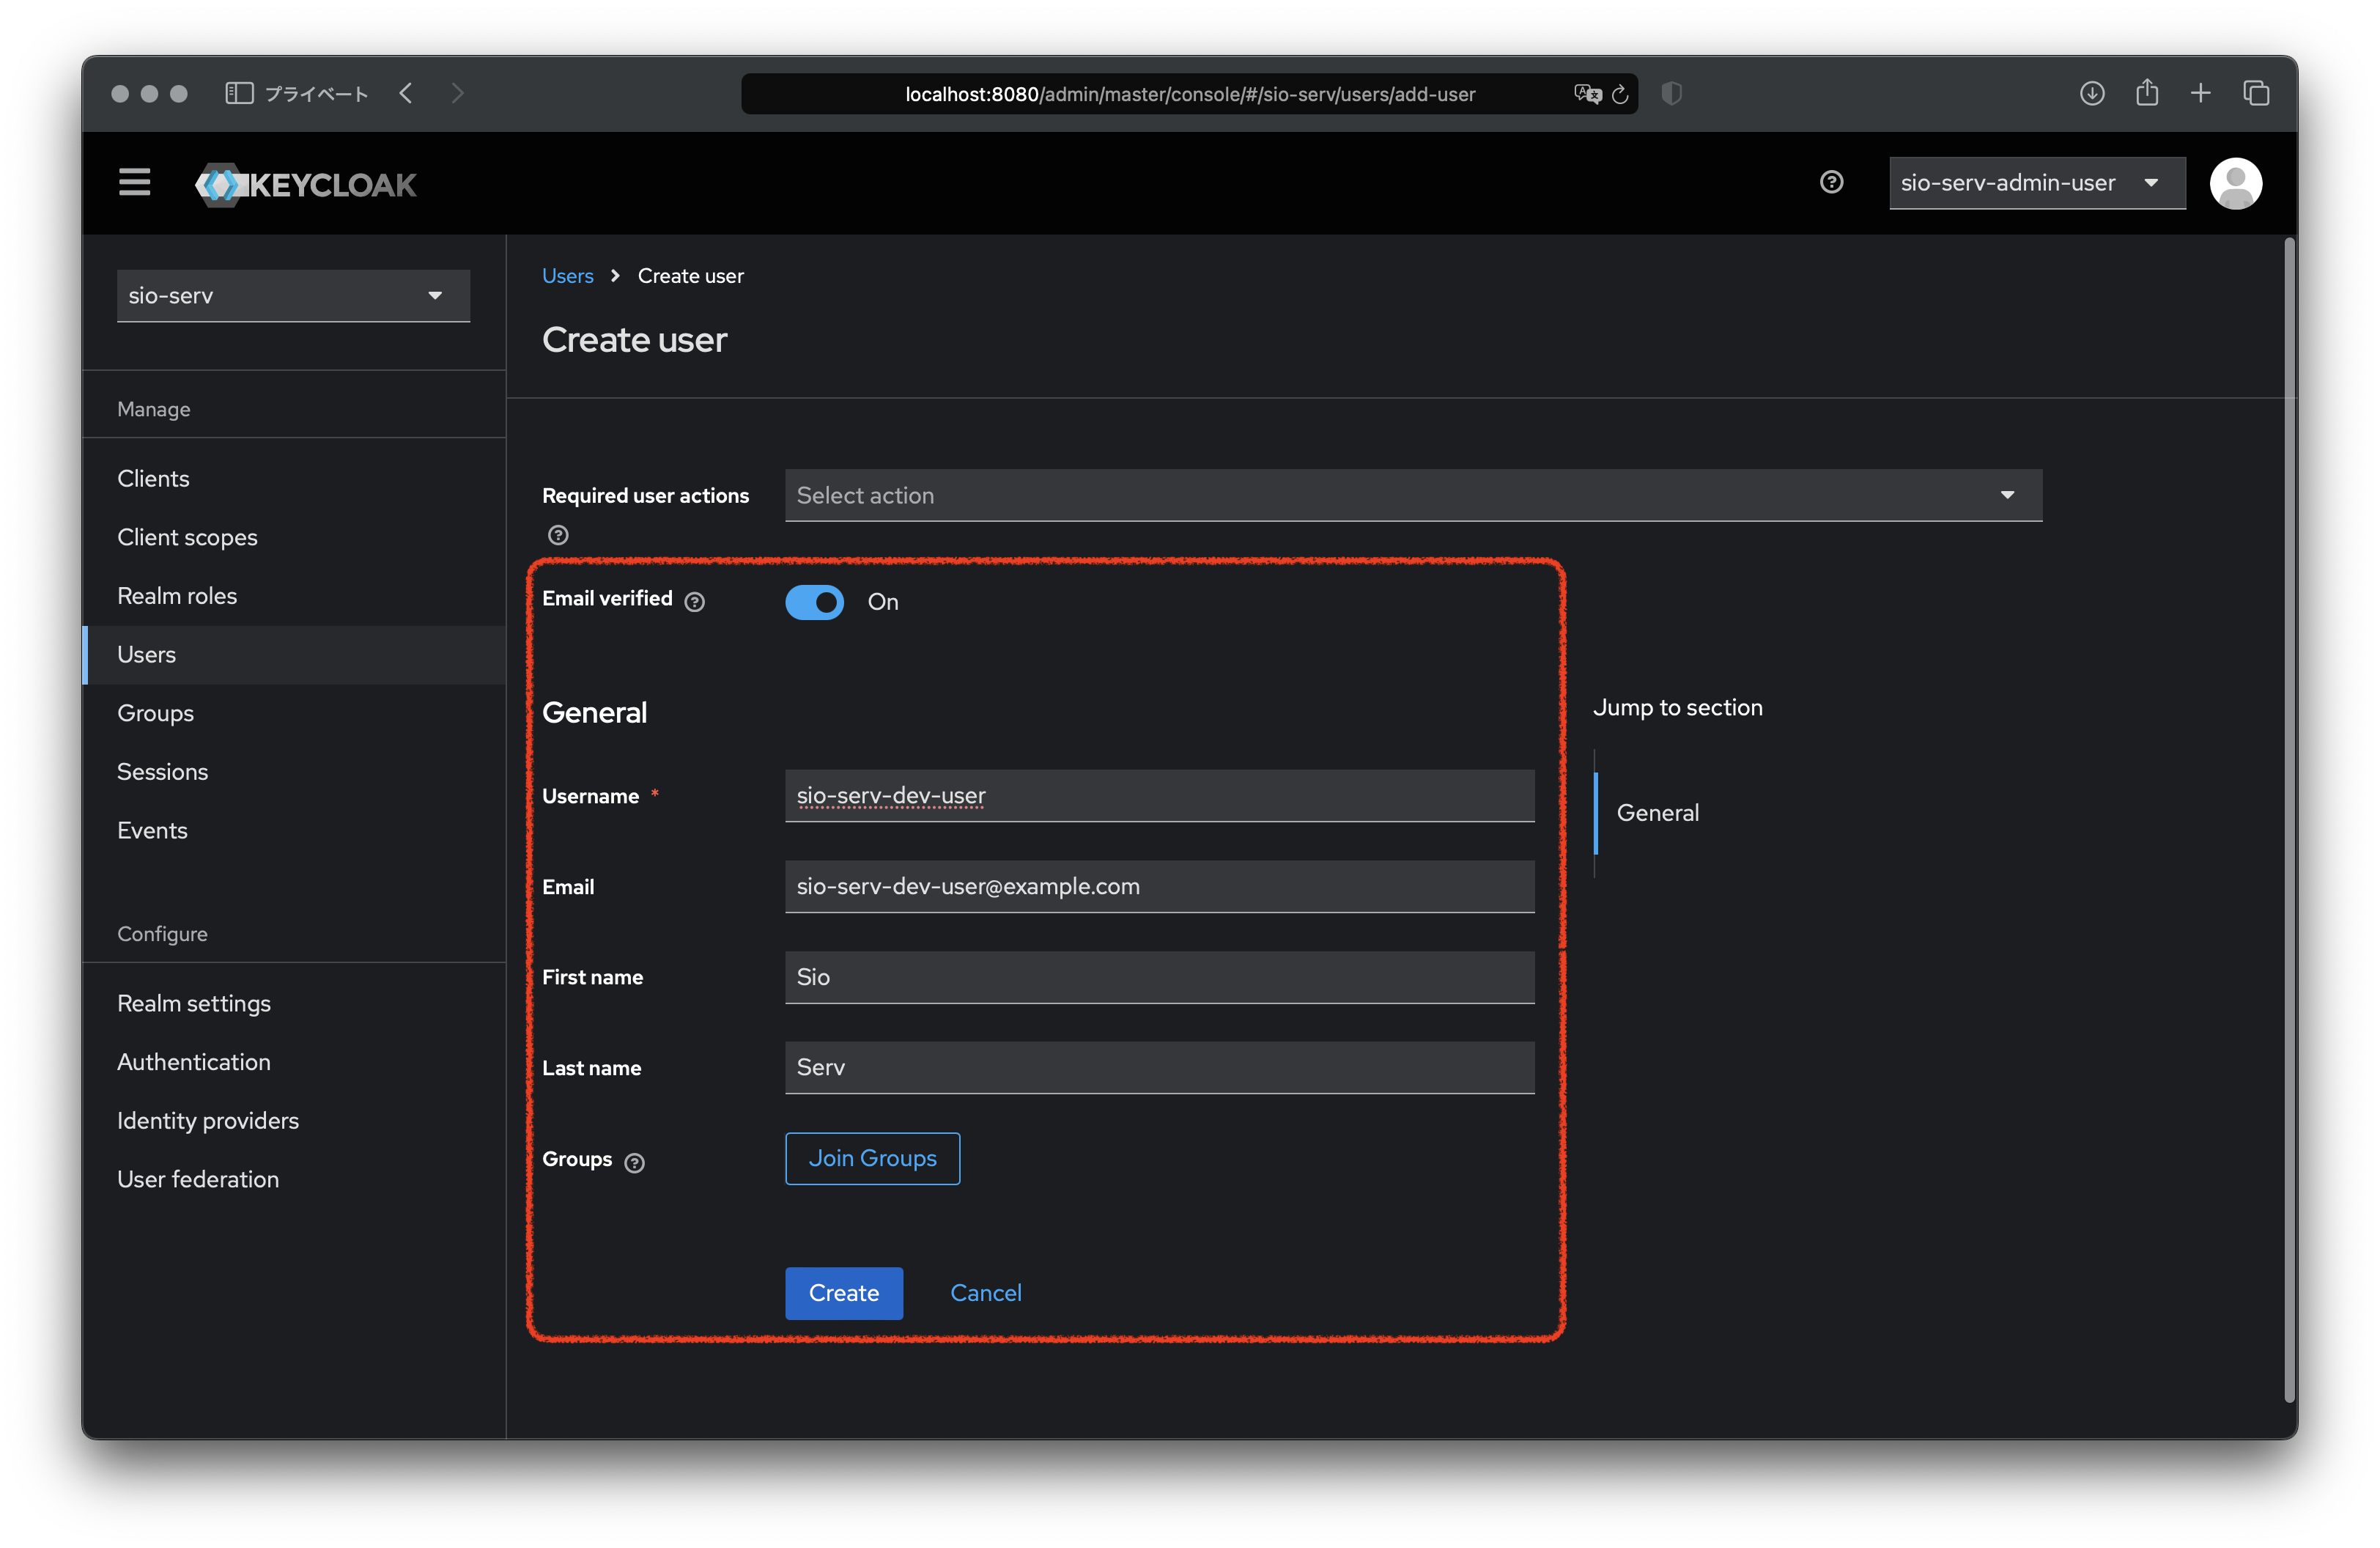Screen dimensions: 2380x1548
Task: Open sio-serv-admin-user account dropdown
Action: [2036, 183]
